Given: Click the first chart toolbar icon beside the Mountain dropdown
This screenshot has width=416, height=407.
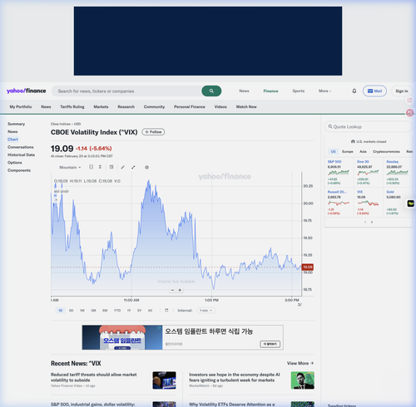Looking at the screenshot, I should 91,167.
